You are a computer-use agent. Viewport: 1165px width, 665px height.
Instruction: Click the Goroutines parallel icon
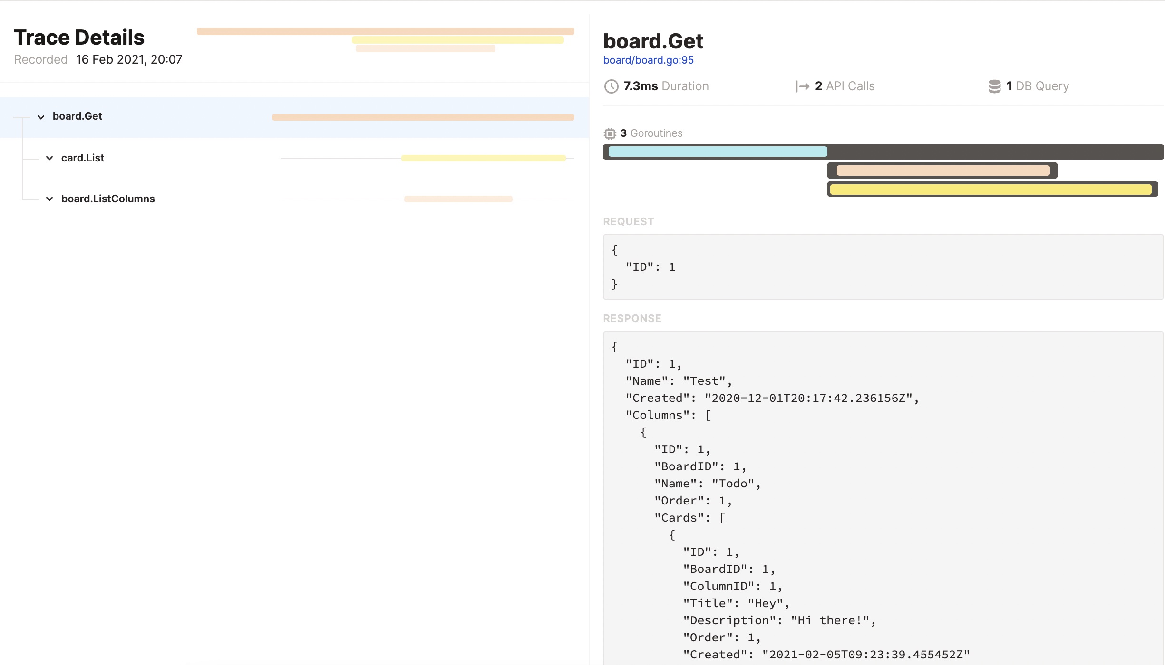coord(611,133)
